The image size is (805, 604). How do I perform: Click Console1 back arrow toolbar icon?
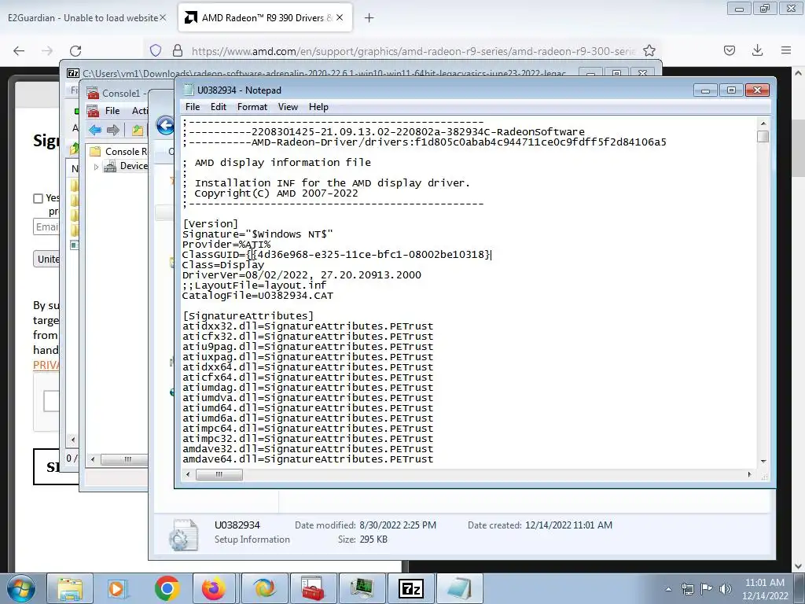(95, 130)
